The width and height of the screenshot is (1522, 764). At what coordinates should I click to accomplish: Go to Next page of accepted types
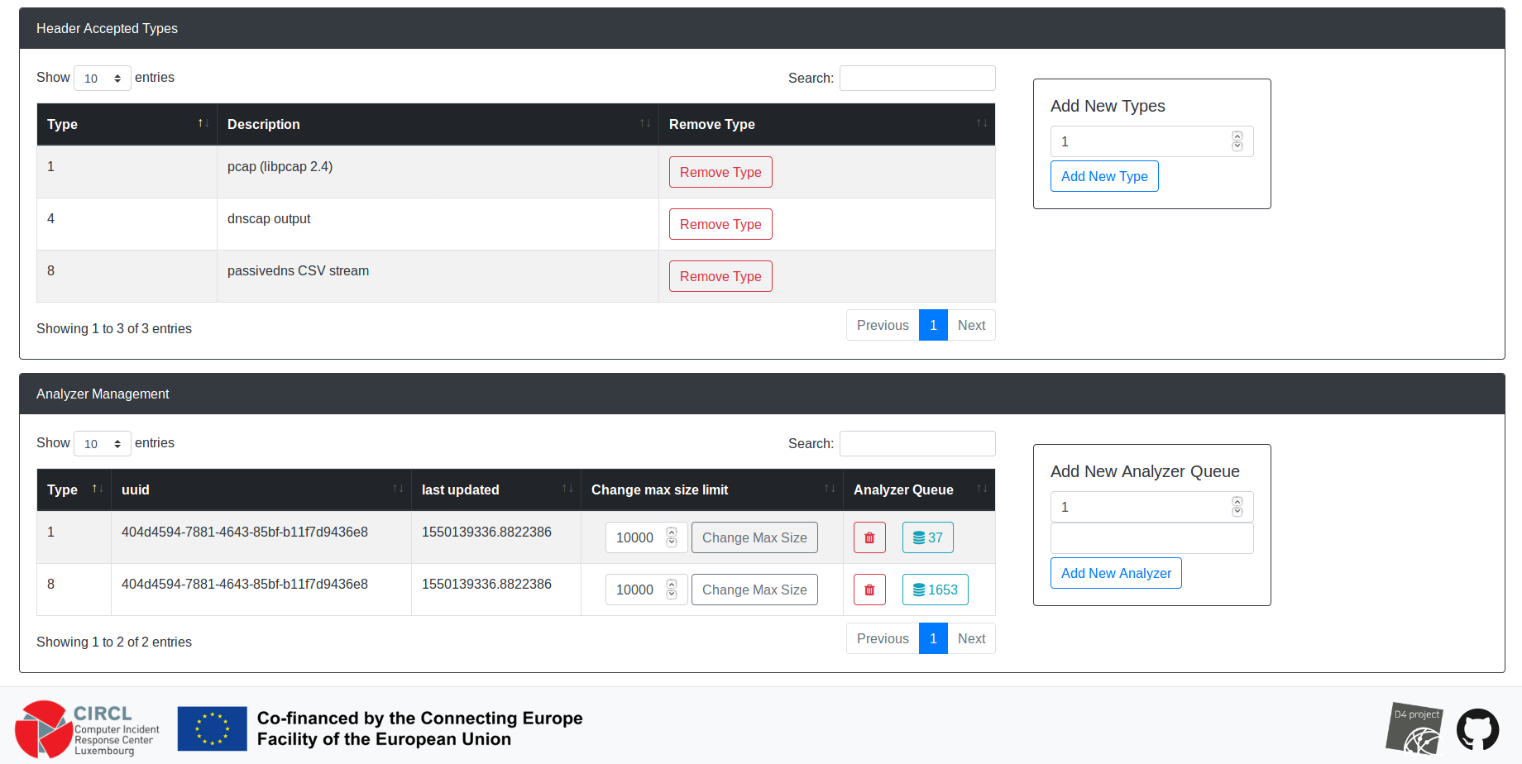971,325
